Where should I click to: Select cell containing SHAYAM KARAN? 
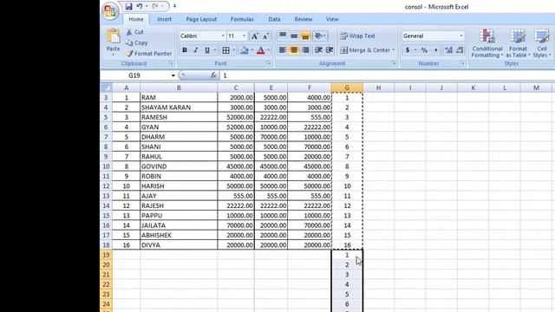point(179,107)
